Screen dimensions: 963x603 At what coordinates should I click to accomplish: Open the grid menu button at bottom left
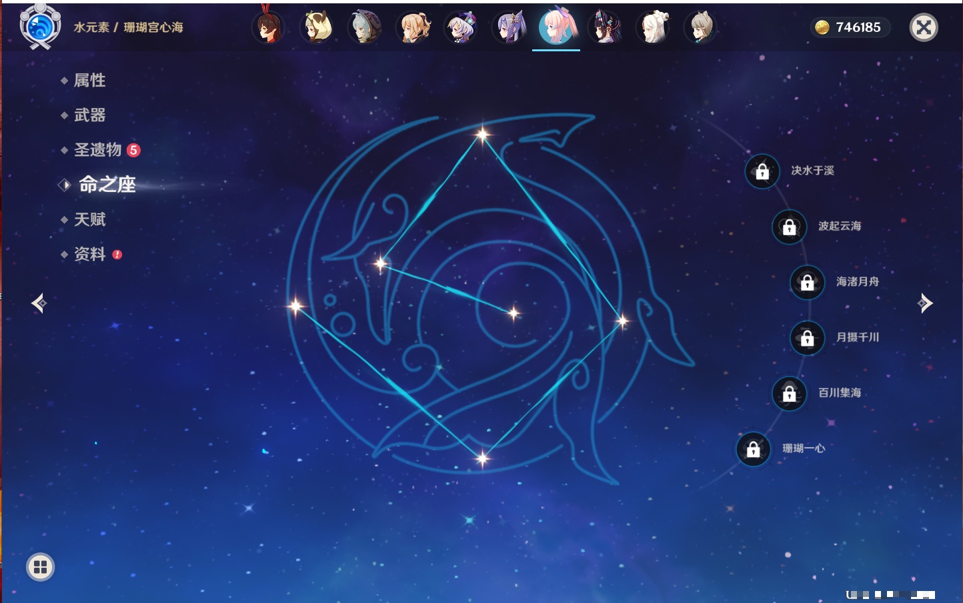(40, 567)
